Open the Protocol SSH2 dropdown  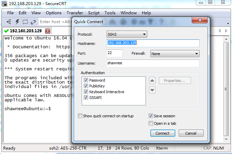pyautogui.click(x=127, y=34)
